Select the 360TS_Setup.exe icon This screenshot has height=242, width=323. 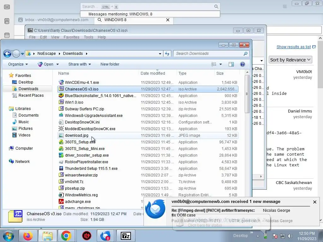point(61,142)
